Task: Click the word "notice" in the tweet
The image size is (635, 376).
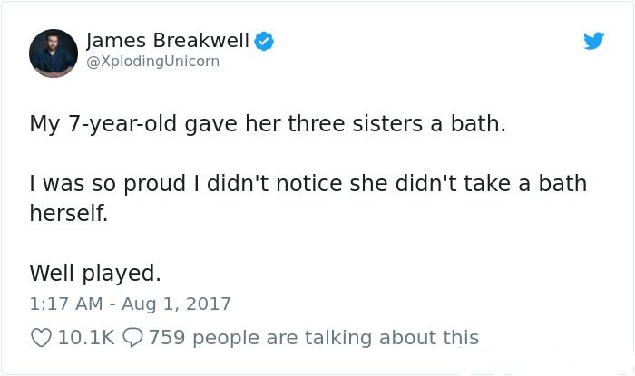Action: tap(309, 184)
